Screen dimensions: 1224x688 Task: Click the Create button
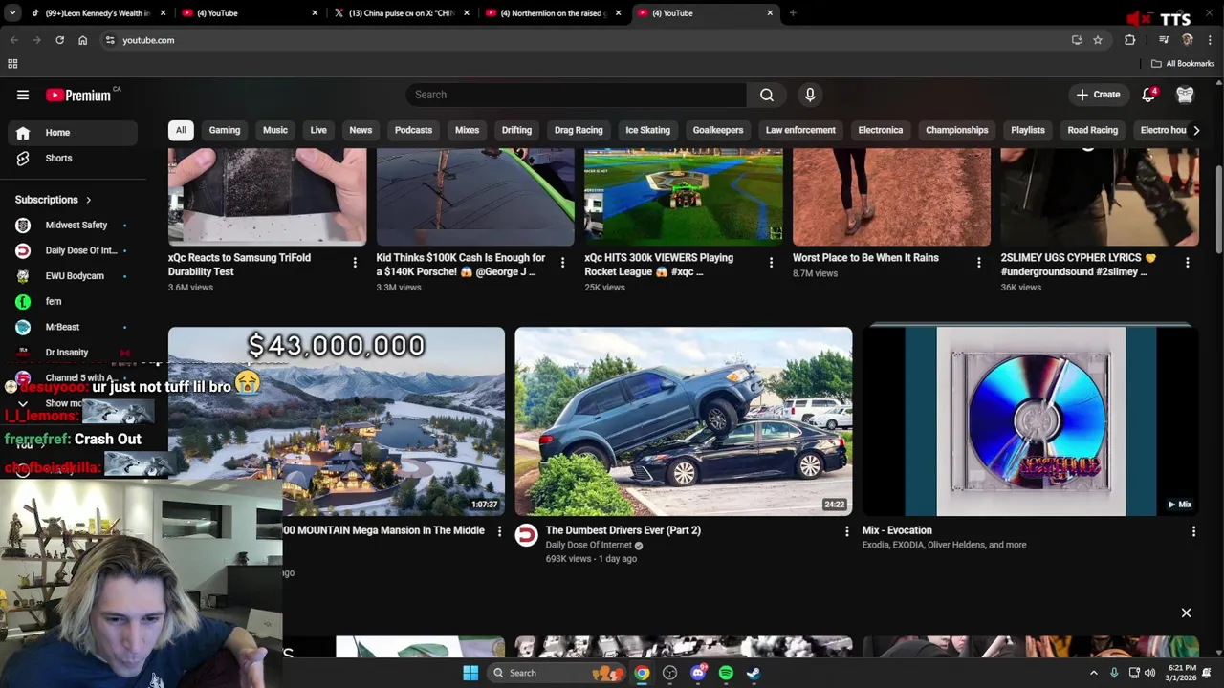tap(1098, 95)
